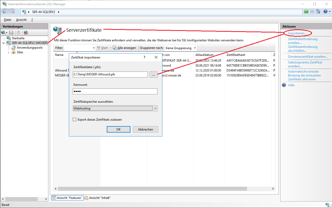This screenshot has height=208, width=332.
Task: Enable Export dieses Zertifikats zulassen checkbox
Action: 75,120
